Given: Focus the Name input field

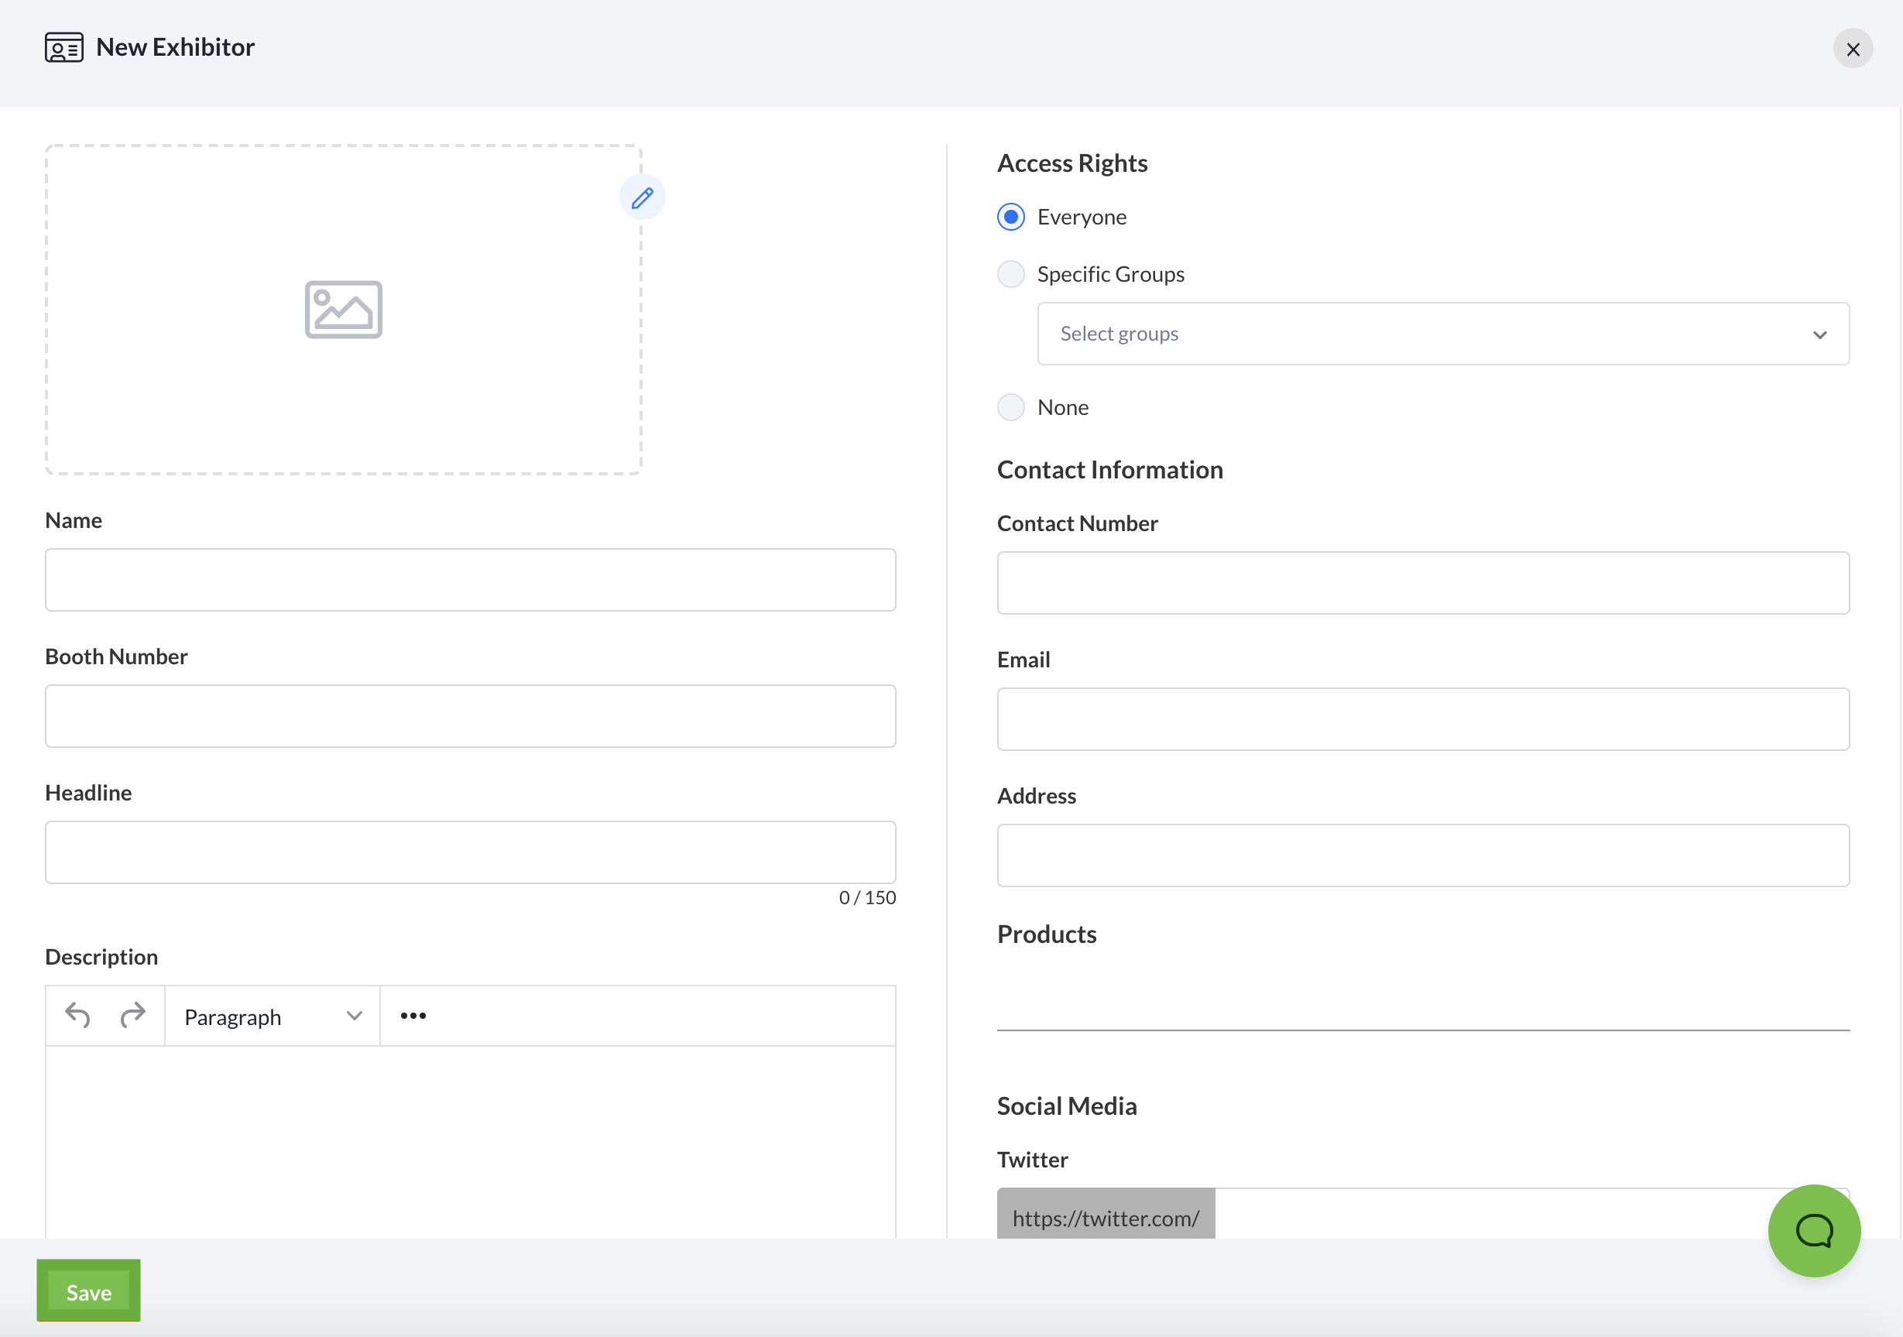Looking at the screenshot, I should coord(470,580).
